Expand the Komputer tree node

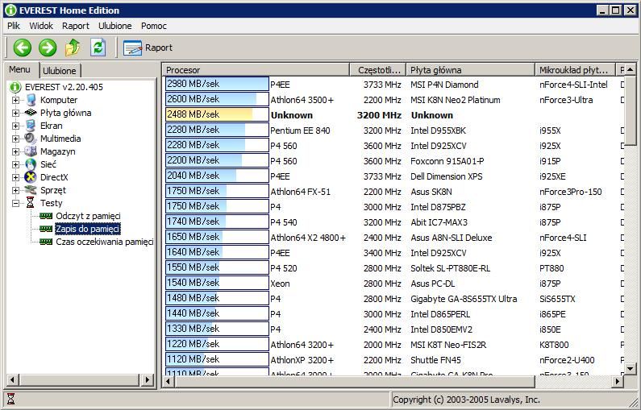[15, 100]
